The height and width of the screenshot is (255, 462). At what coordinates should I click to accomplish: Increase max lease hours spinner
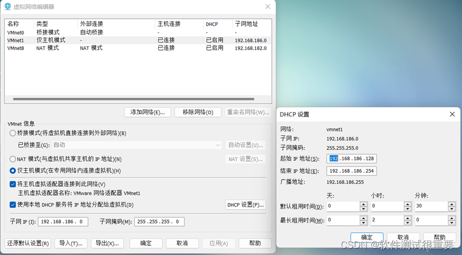coord(408,218)
